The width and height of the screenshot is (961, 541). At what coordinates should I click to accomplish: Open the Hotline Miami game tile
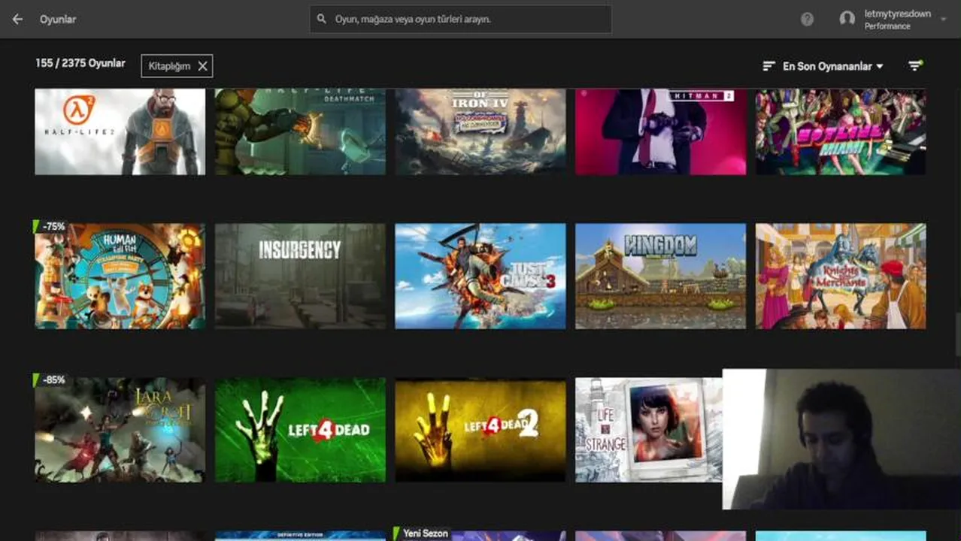(x=841, y=132)
